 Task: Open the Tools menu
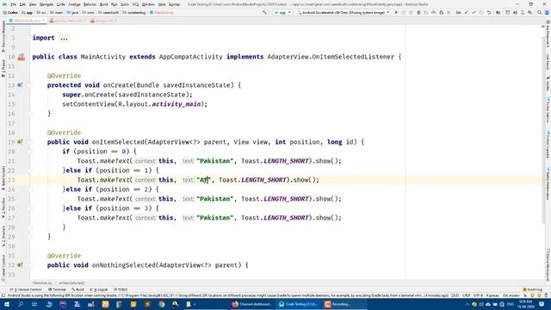coord(125,4)
